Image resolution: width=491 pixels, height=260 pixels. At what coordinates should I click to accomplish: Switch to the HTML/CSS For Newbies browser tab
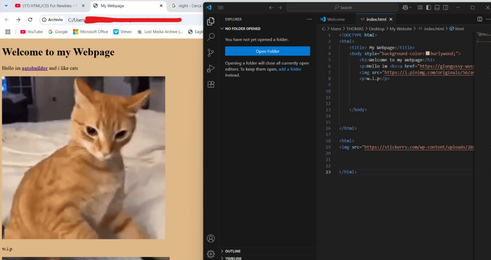(48, 6)
